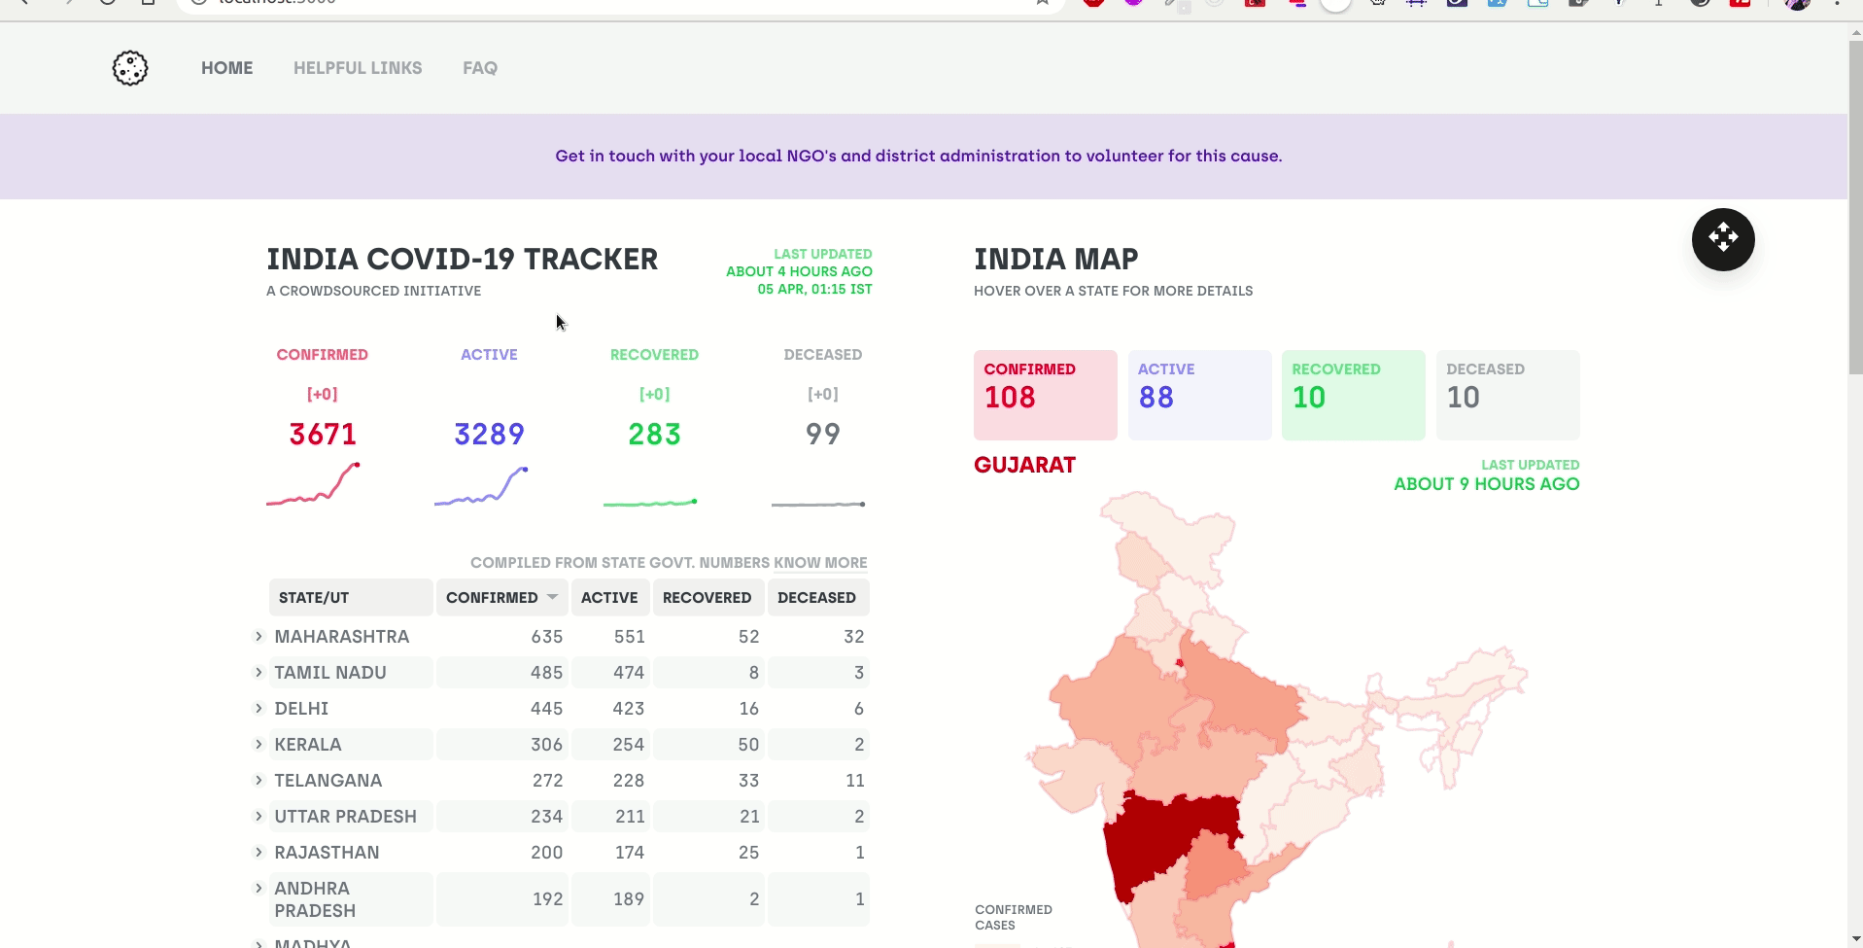Open the FAQ navigation item
The width and height of the screenshot is (1863, 948).
480,68
